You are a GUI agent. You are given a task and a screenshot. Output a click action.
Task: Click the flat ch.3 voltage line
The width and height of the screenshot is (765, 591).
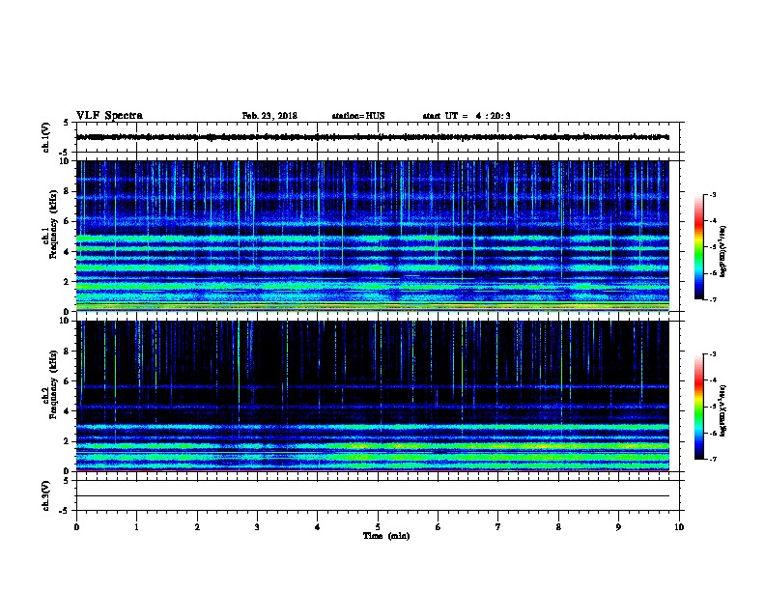click(373, 496)
